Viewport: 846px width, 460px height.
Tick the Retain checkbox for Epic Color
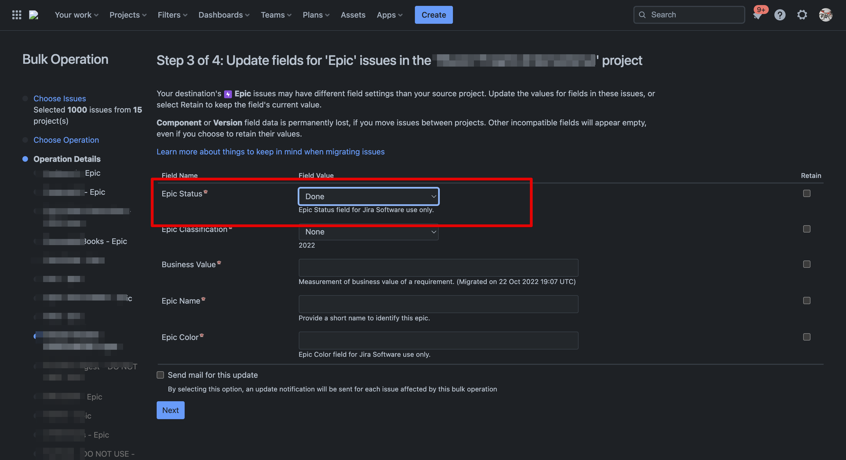click(807, 337)
